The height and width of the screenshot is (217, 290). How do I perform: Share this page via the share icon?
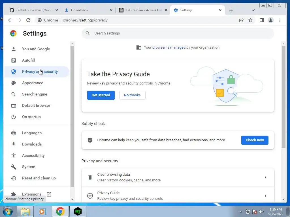point(241,20)
